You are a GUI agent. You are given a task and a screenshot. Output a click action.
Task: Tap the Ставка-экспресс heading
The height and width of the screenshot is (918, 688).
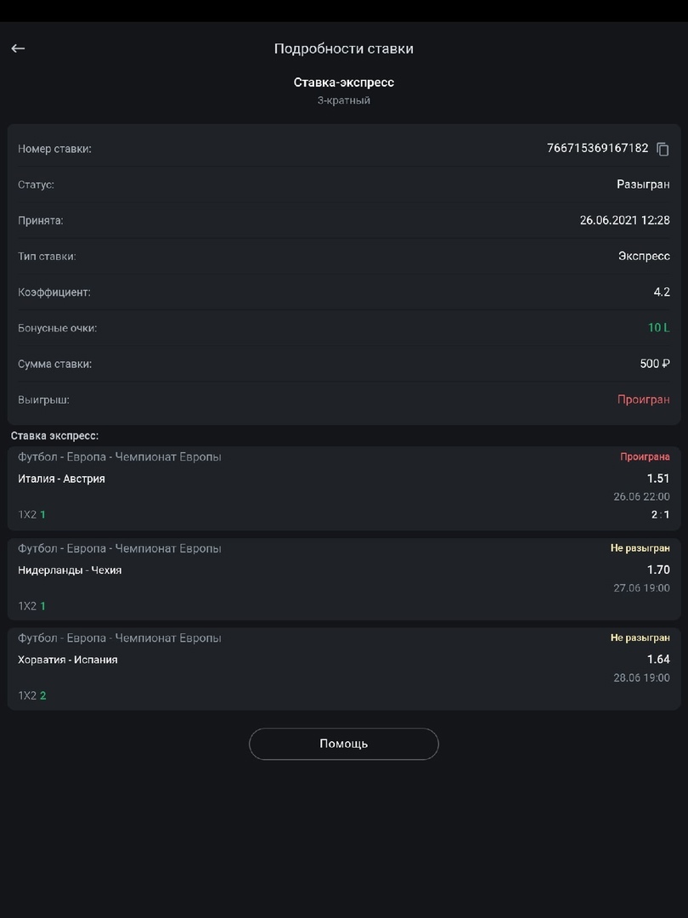click(x=343, y=82)
